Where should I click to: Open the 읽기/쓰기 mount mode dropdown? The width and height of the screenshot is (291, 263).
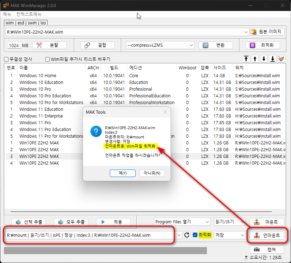[242, 222]
